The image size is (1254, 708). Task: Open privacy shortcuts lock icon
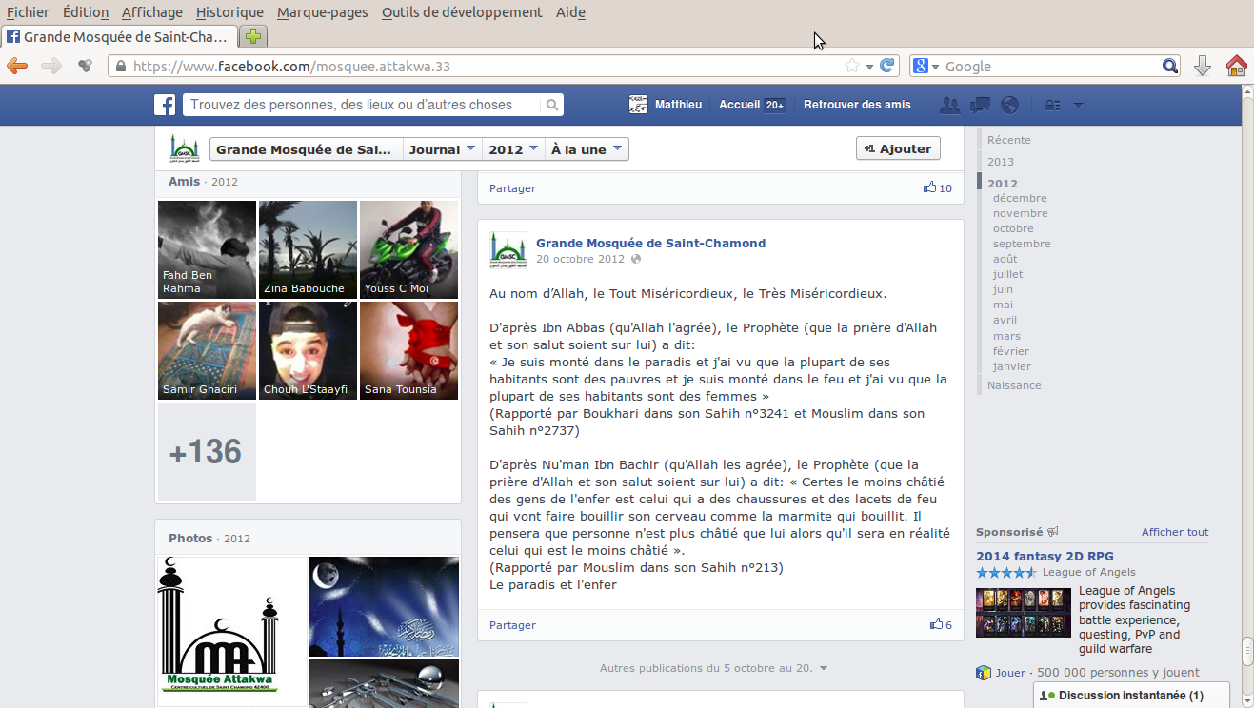point(1052,105)
